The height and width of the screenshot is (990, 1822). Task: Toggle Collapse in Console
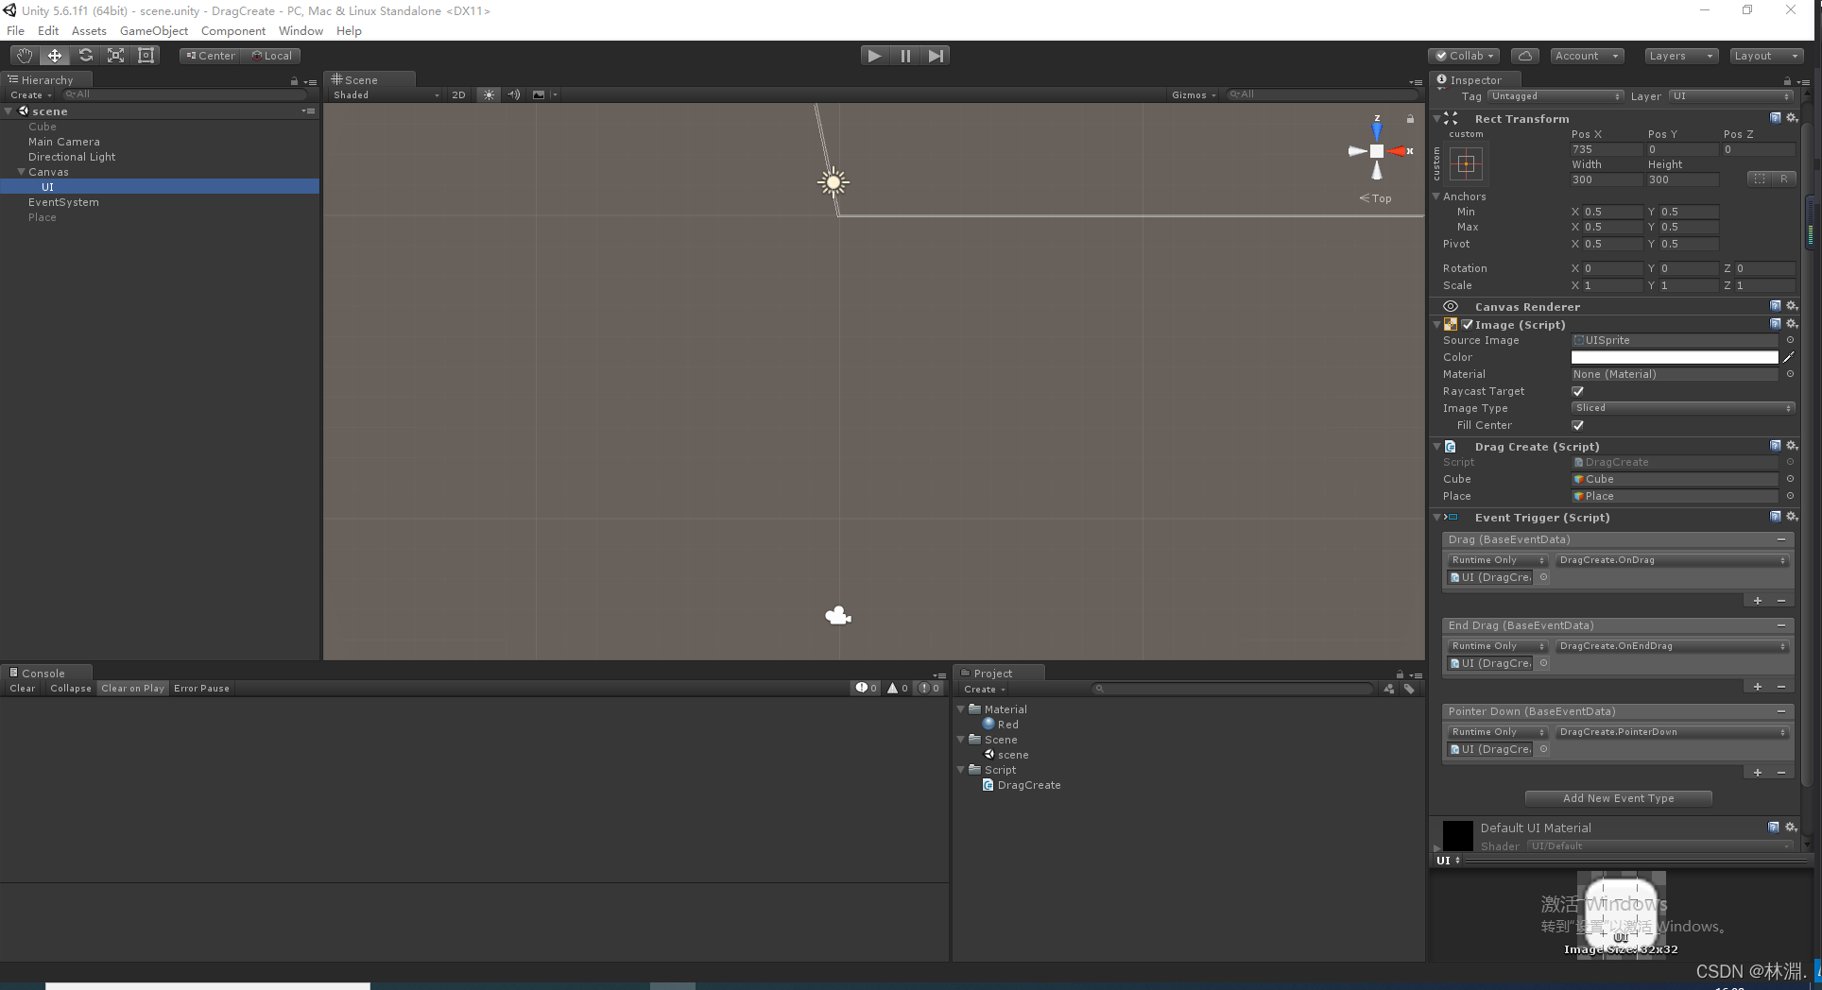click(x=71, y=688)
